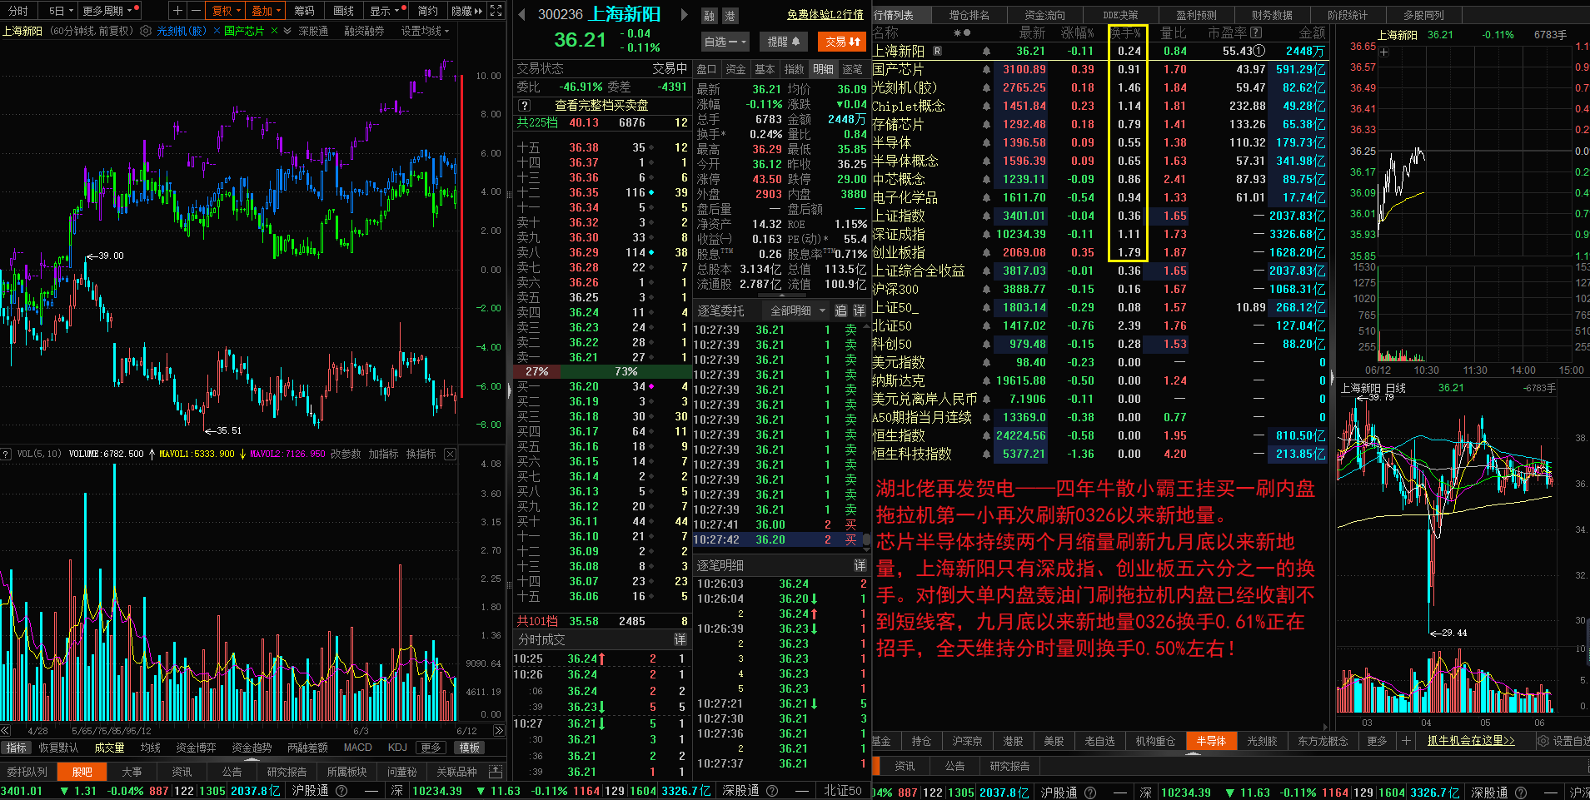Toggle 深股通 overlay on chart
The height and width of the screenshot is (800, 1590).
pos(313,31)
